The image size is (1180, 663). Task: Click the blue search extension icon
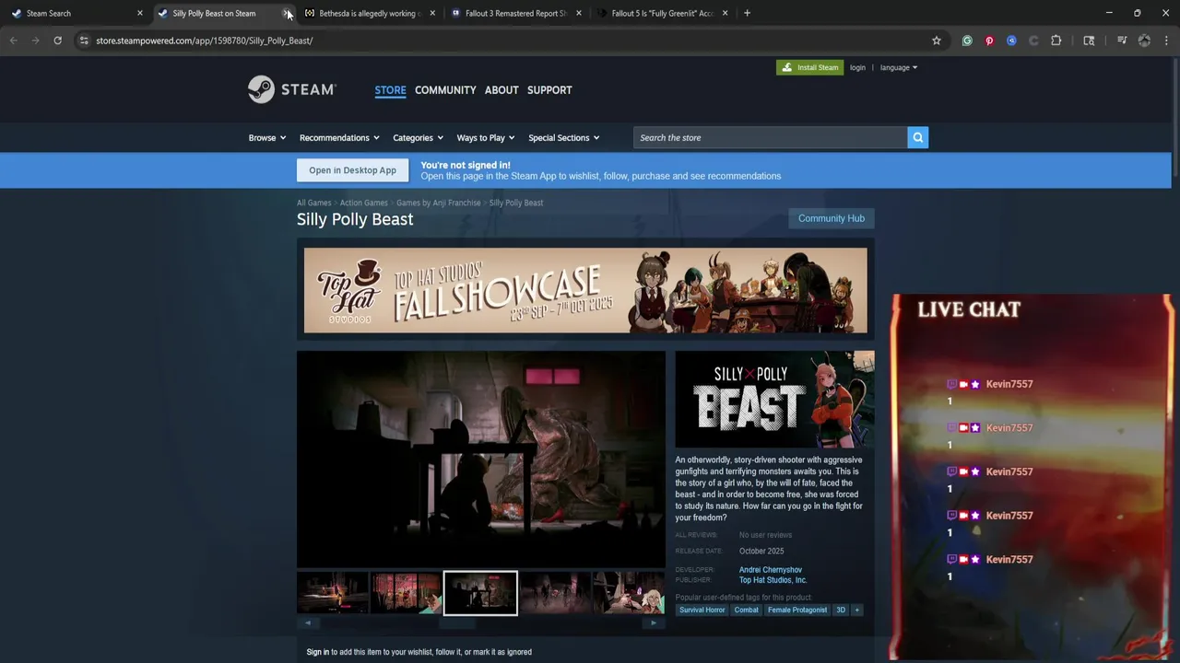[1011, 41]
